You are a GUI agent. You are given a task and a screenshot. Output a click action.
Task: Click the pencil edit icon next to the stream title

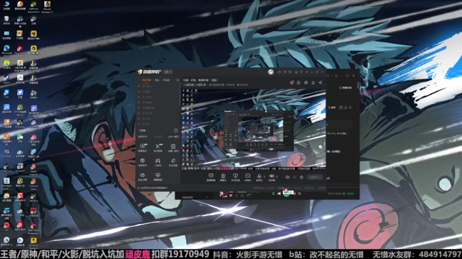coord(205,85)
